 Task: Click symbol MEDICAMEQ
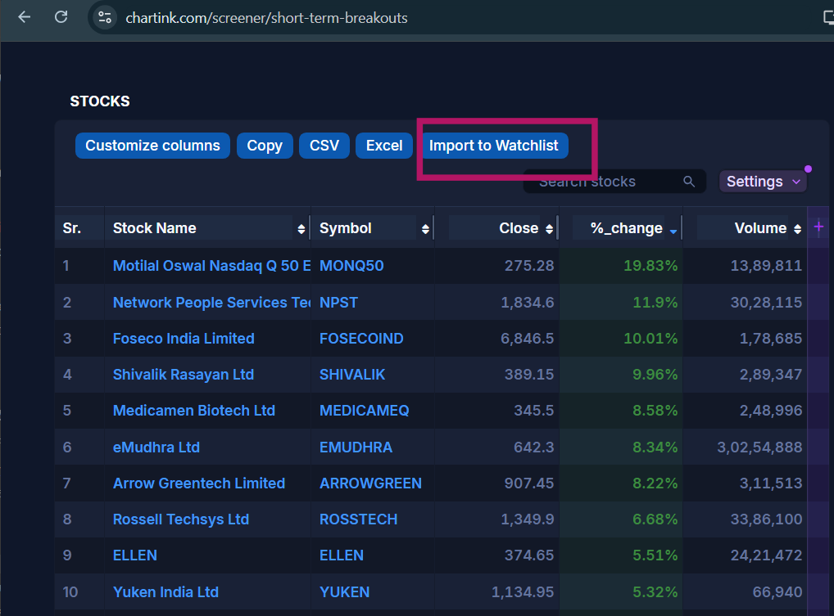(365, 411)
